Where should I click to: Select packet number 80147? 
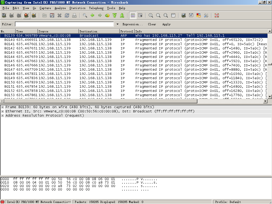(x=134, y=70)
